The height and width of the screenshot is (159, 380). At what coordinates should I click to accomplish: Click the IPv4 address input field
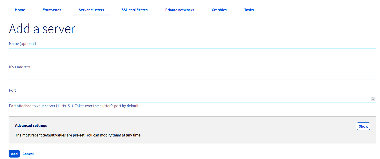pyautogui.click(x=190, y=75)
